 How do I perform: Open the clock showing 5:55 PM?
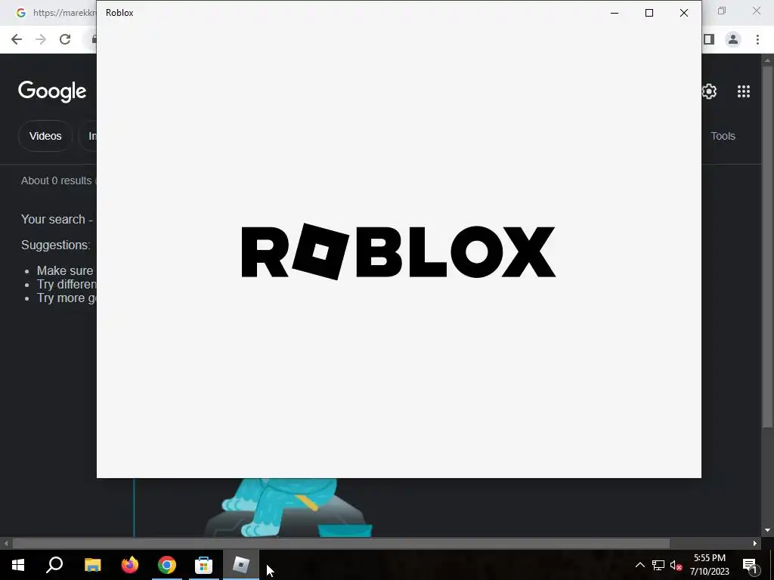tap(709, 565)
